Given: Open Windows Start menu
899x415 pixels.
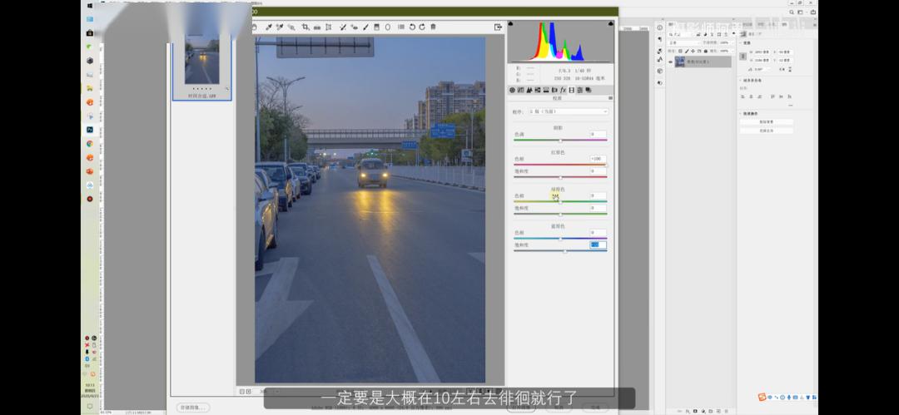Looking at the screenshot, I should point(90,5).
